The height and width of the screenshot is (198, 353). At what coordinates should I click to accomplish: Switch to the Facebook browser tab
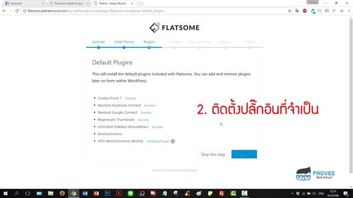click(24, 3)
